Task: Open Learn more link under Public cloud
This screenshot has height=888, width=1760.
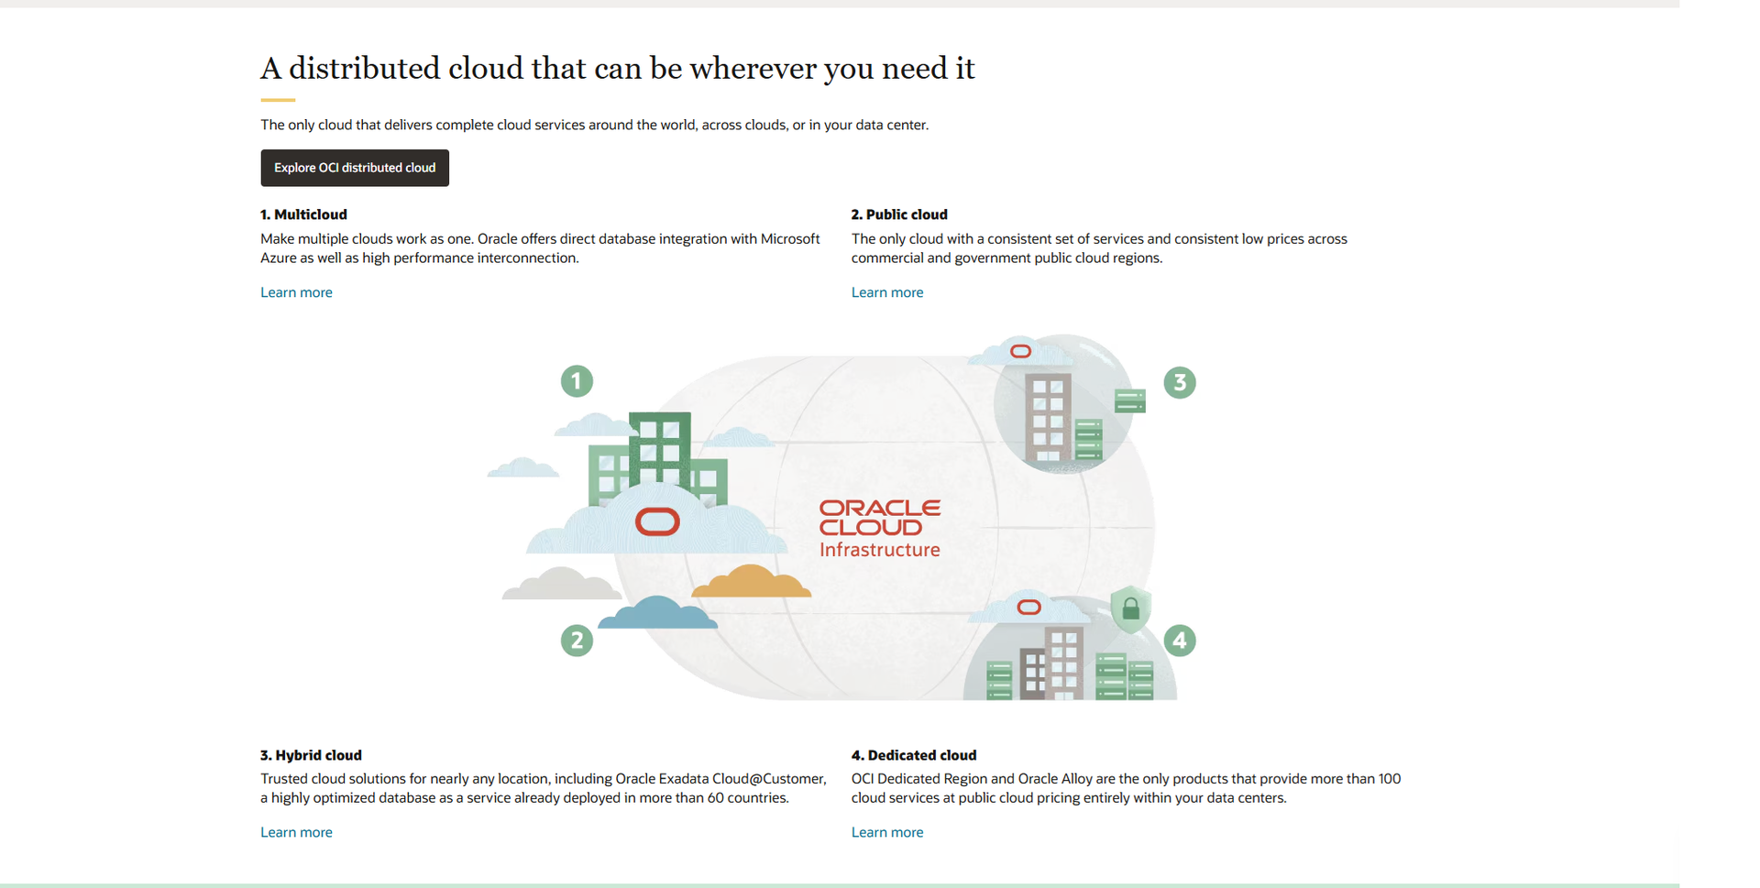Action: tap(886, 292)
